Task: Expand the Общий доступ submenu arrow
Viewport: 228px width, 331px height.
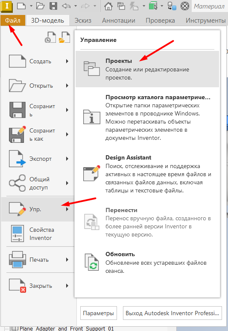Action: [x=67, y=183]
